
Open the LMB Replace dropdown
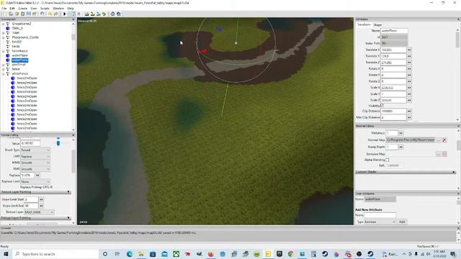click(35, 157)
